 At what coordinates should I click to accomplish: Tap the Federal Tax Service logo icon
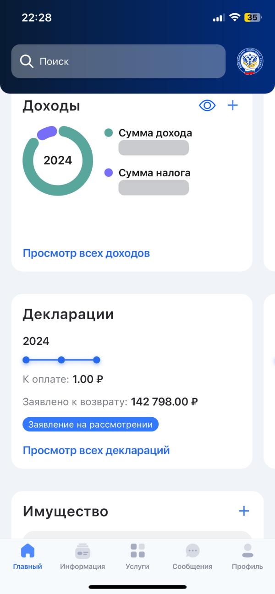coord(250,62)
